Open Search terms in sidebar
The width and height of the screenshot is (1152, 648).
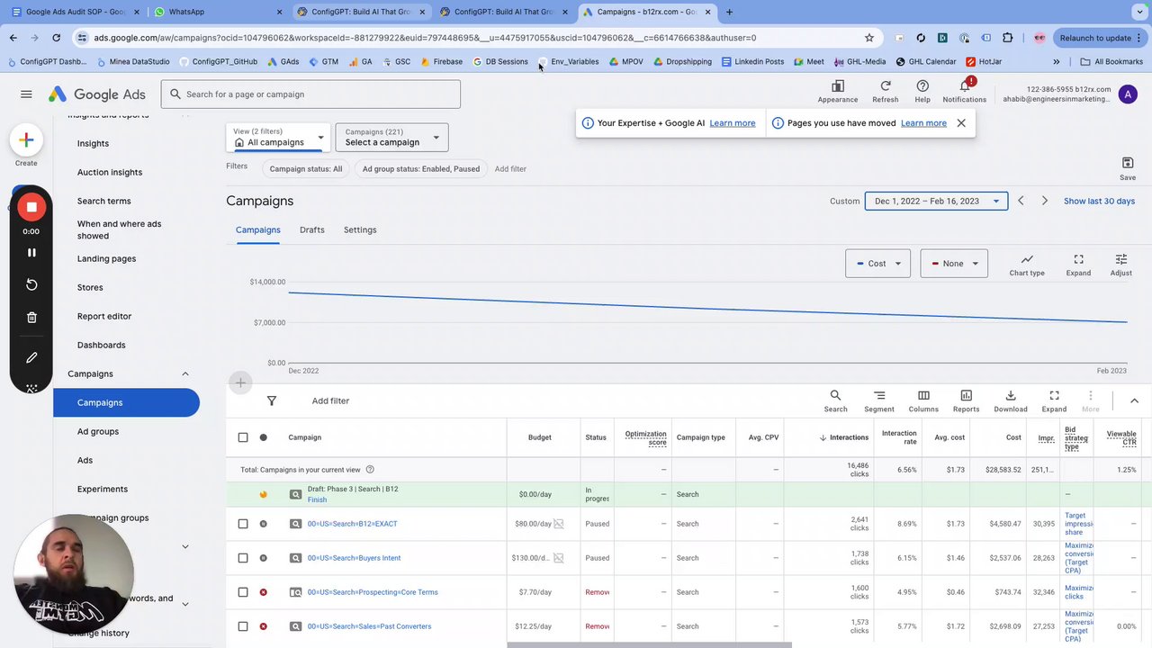pyautogui.click(x=103, y=201)
